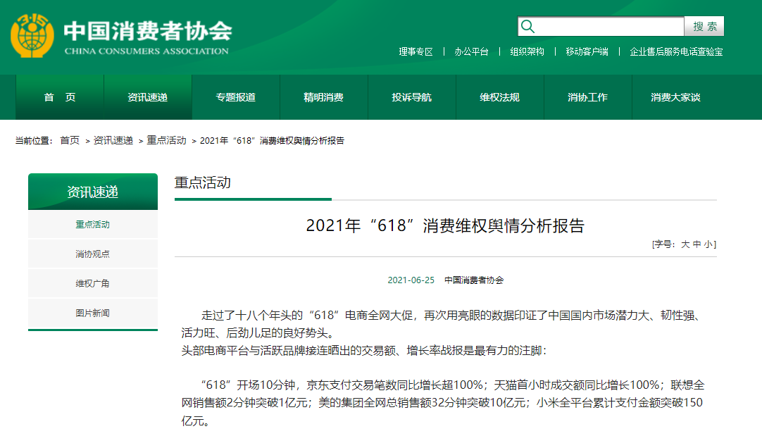Viewport: 762px width, 448px height.
Task: Switch to the 专题报道 section
Action: [236, 97]
